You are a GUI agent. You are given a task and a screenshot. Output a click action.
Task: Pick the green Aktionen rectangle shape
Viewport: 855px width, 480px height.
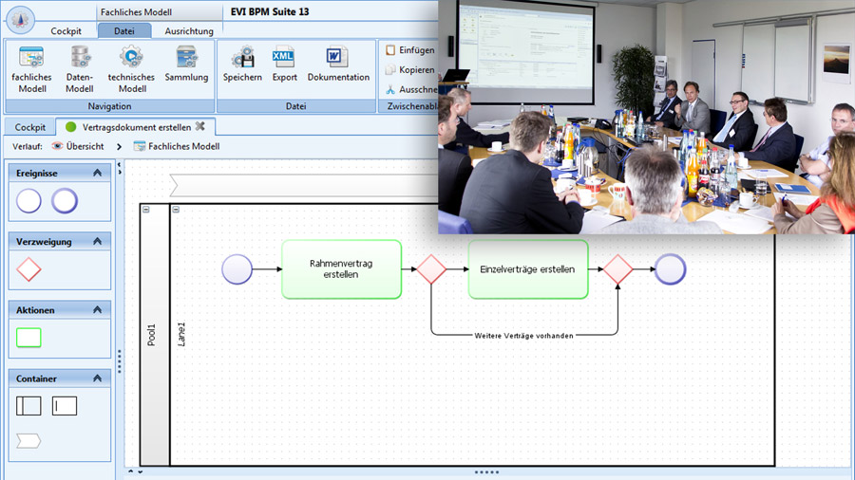pyautogui.click(x=29, y=338)
